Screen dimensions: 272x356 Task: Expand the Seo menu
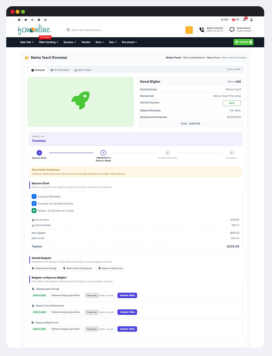click(x=113, y=42)
